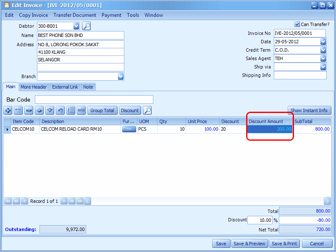
Task: Expand the Ship via dropdown
Action: (323, 67)
